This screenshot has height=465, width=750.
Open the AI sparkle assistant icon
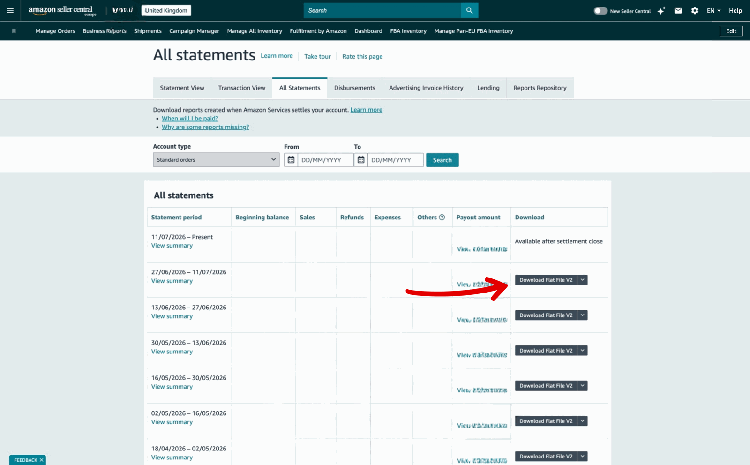(661, 11)
